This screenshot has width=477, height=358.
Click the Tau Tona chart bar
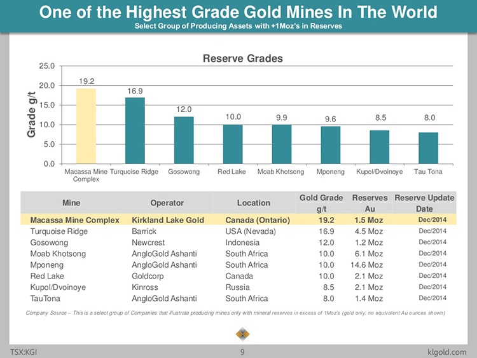point(428,148)
